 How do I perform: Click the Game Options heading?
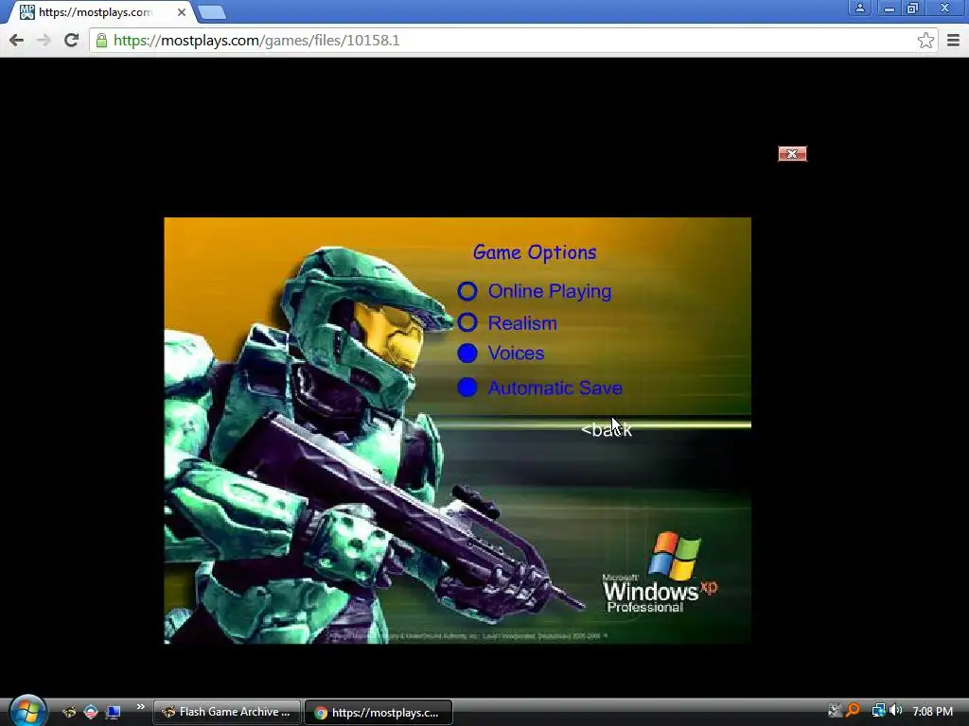[535, 252]
